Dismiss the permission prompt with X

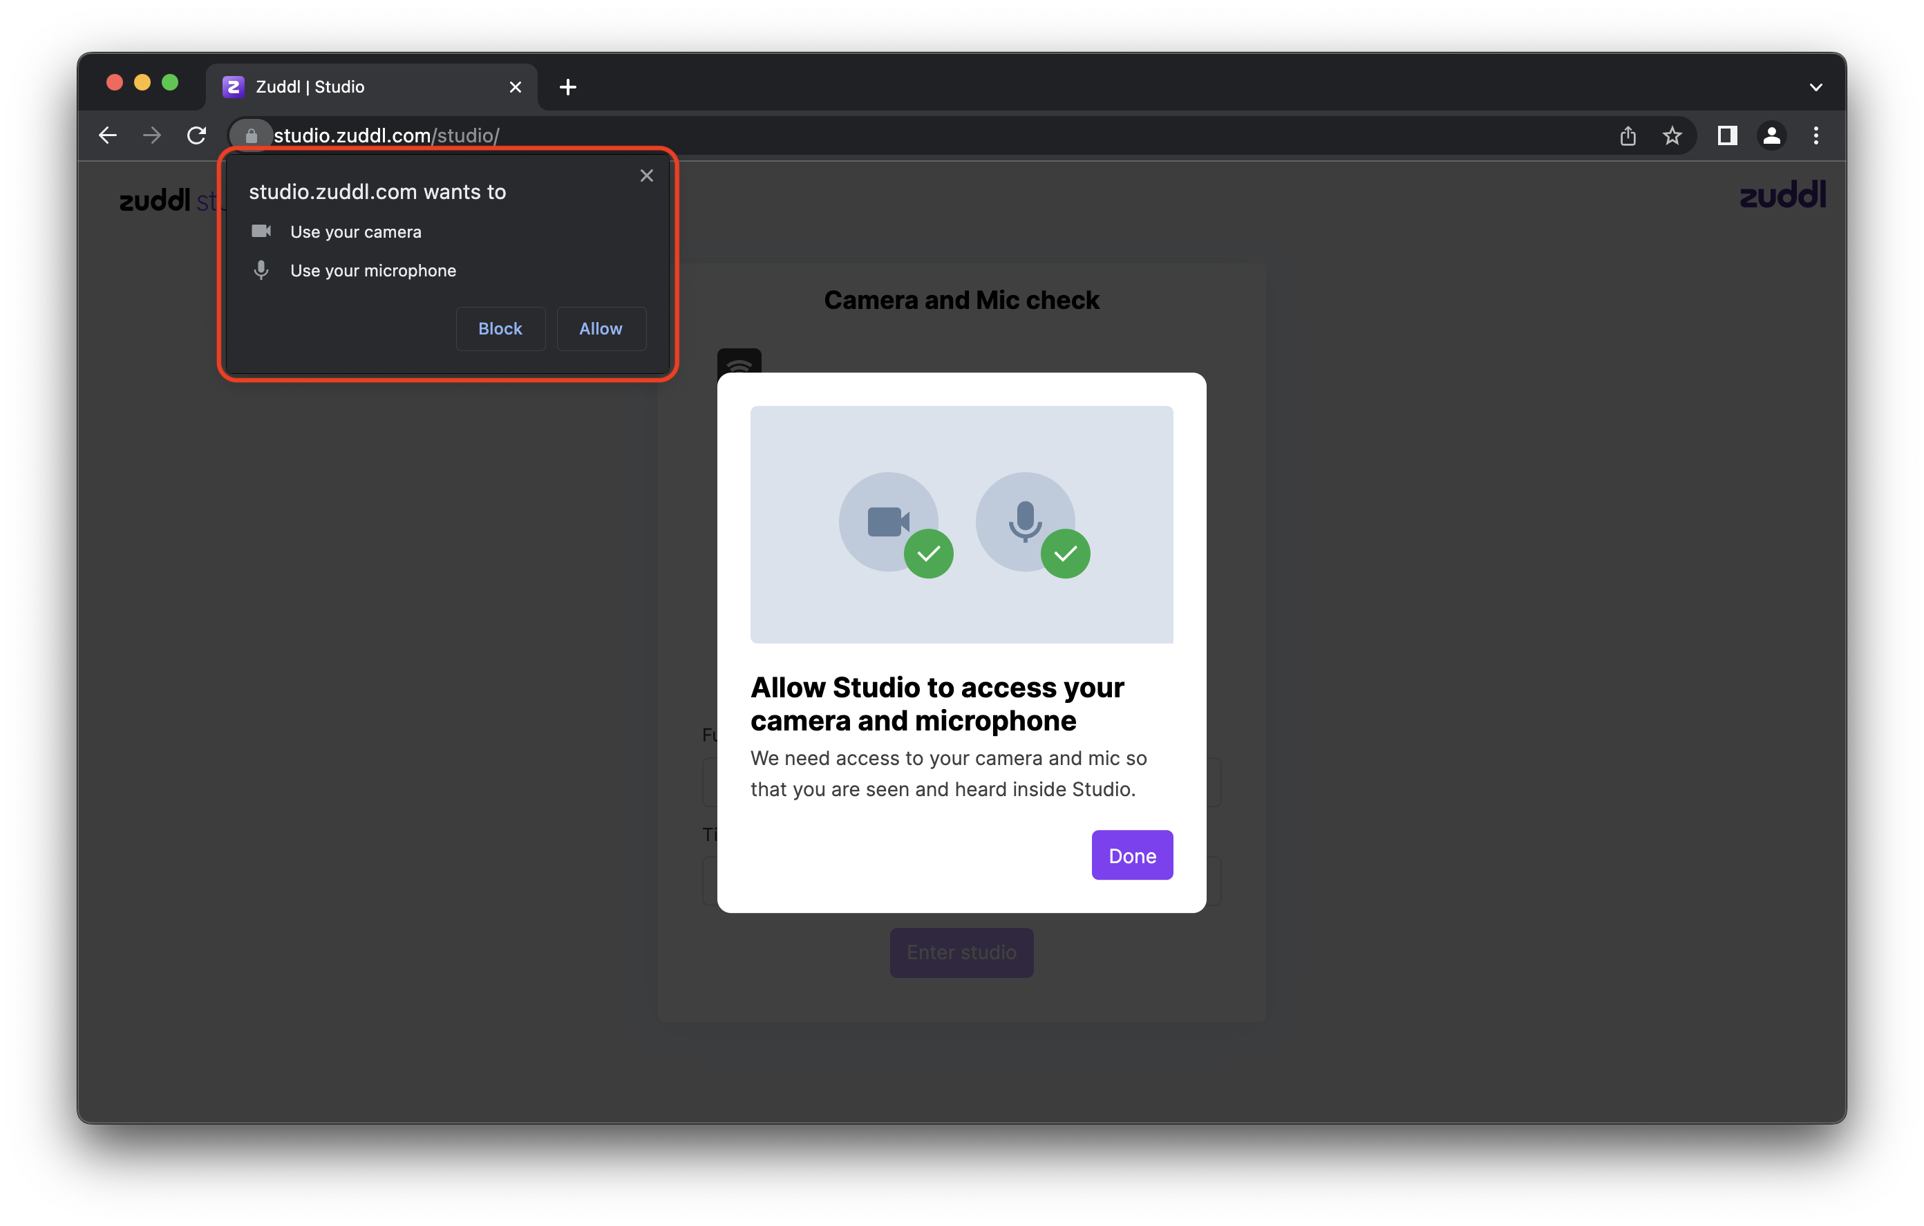tap(646, 176)
